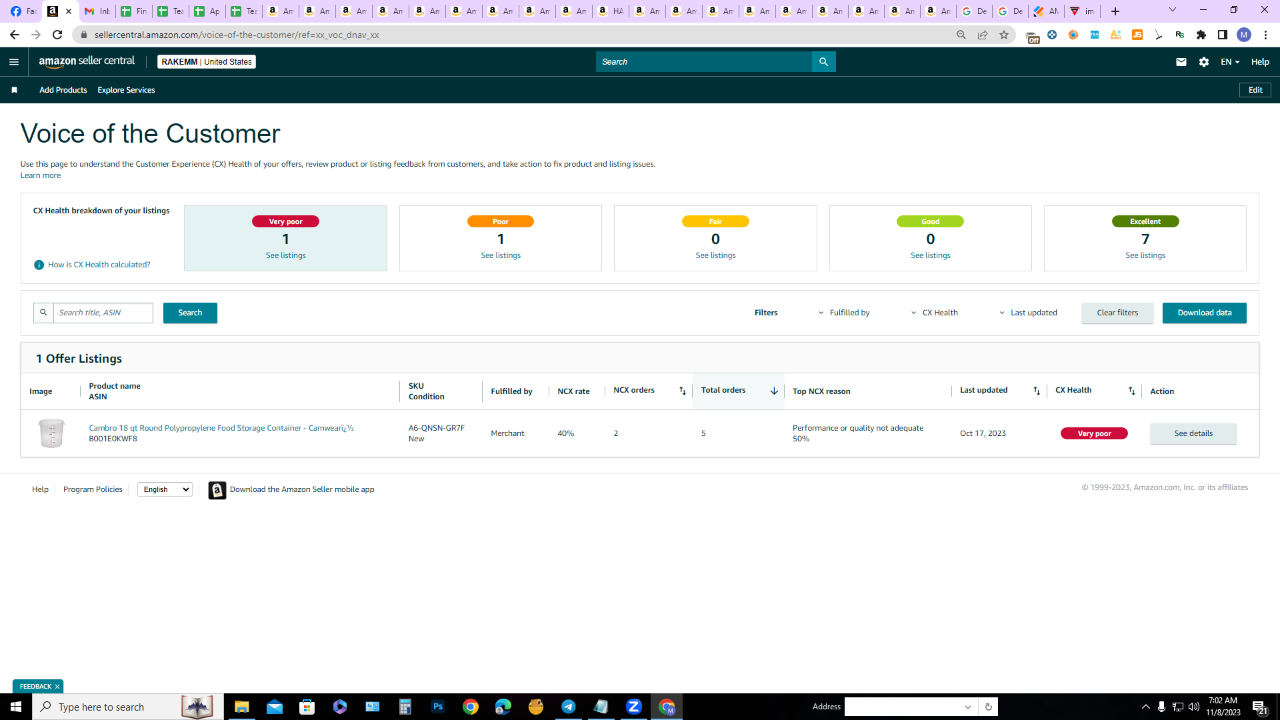This screenshot has width=1280, height=720.
Task: Close the FEEDBACK tab with its X
Action: (57, 687)
